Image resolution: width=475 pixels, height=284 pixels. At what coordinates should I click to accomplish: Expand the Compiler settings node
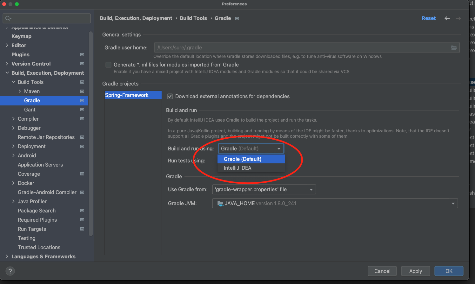(x=13, y=119)
